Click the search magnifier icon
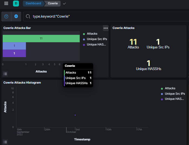Screen dimensions: 189x145 [x=28, y=16]
